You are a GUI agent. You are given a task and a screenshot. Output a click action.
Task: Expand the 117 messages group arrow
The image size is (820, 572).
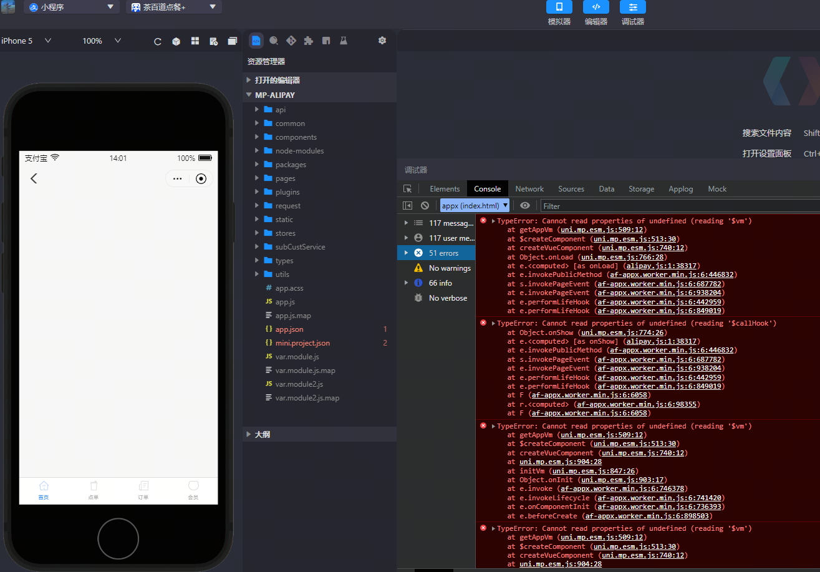coord(407,223)
